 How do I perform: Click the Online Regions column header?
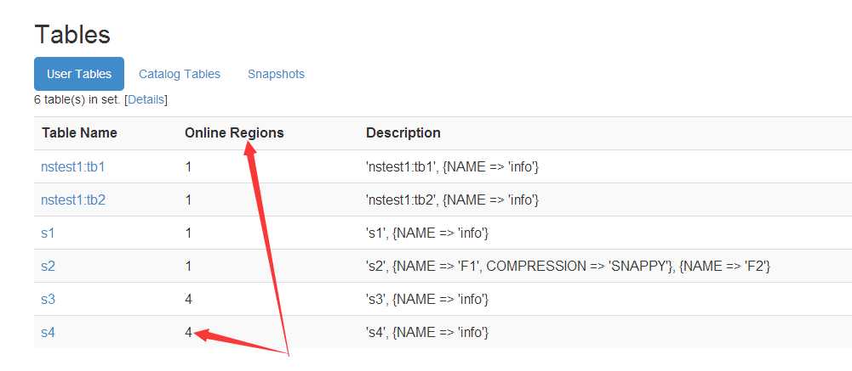pyautogui.click(x=234, y=132)
